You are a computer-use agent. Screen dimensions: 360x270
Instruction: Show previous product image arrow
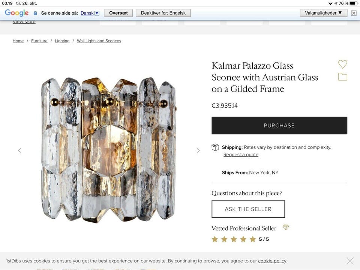(x=20, y=151)
